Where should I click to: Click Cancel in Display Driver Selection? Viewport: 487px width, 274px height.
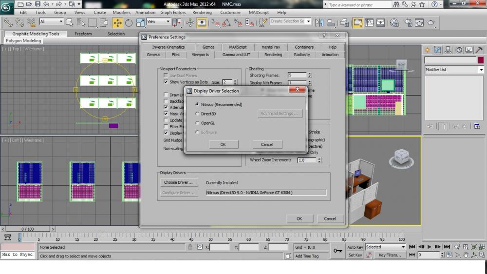pos(266,144)
